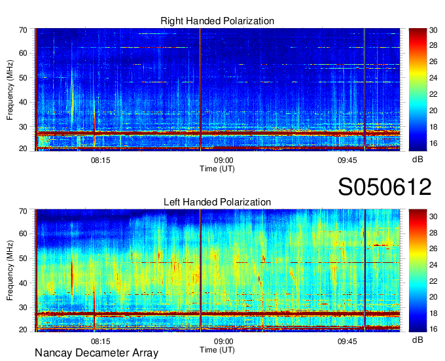Image resolution: width=445 pixels, height=361 pixels.
Task: Click the 16 dB label on bottom colorbar
Action: [433, 329]
